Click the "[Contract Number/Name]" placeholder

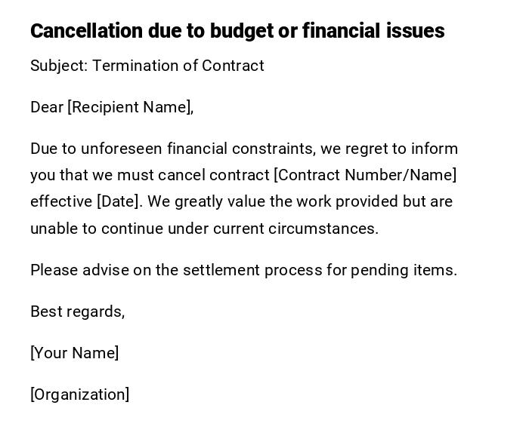tap(365, 175)
